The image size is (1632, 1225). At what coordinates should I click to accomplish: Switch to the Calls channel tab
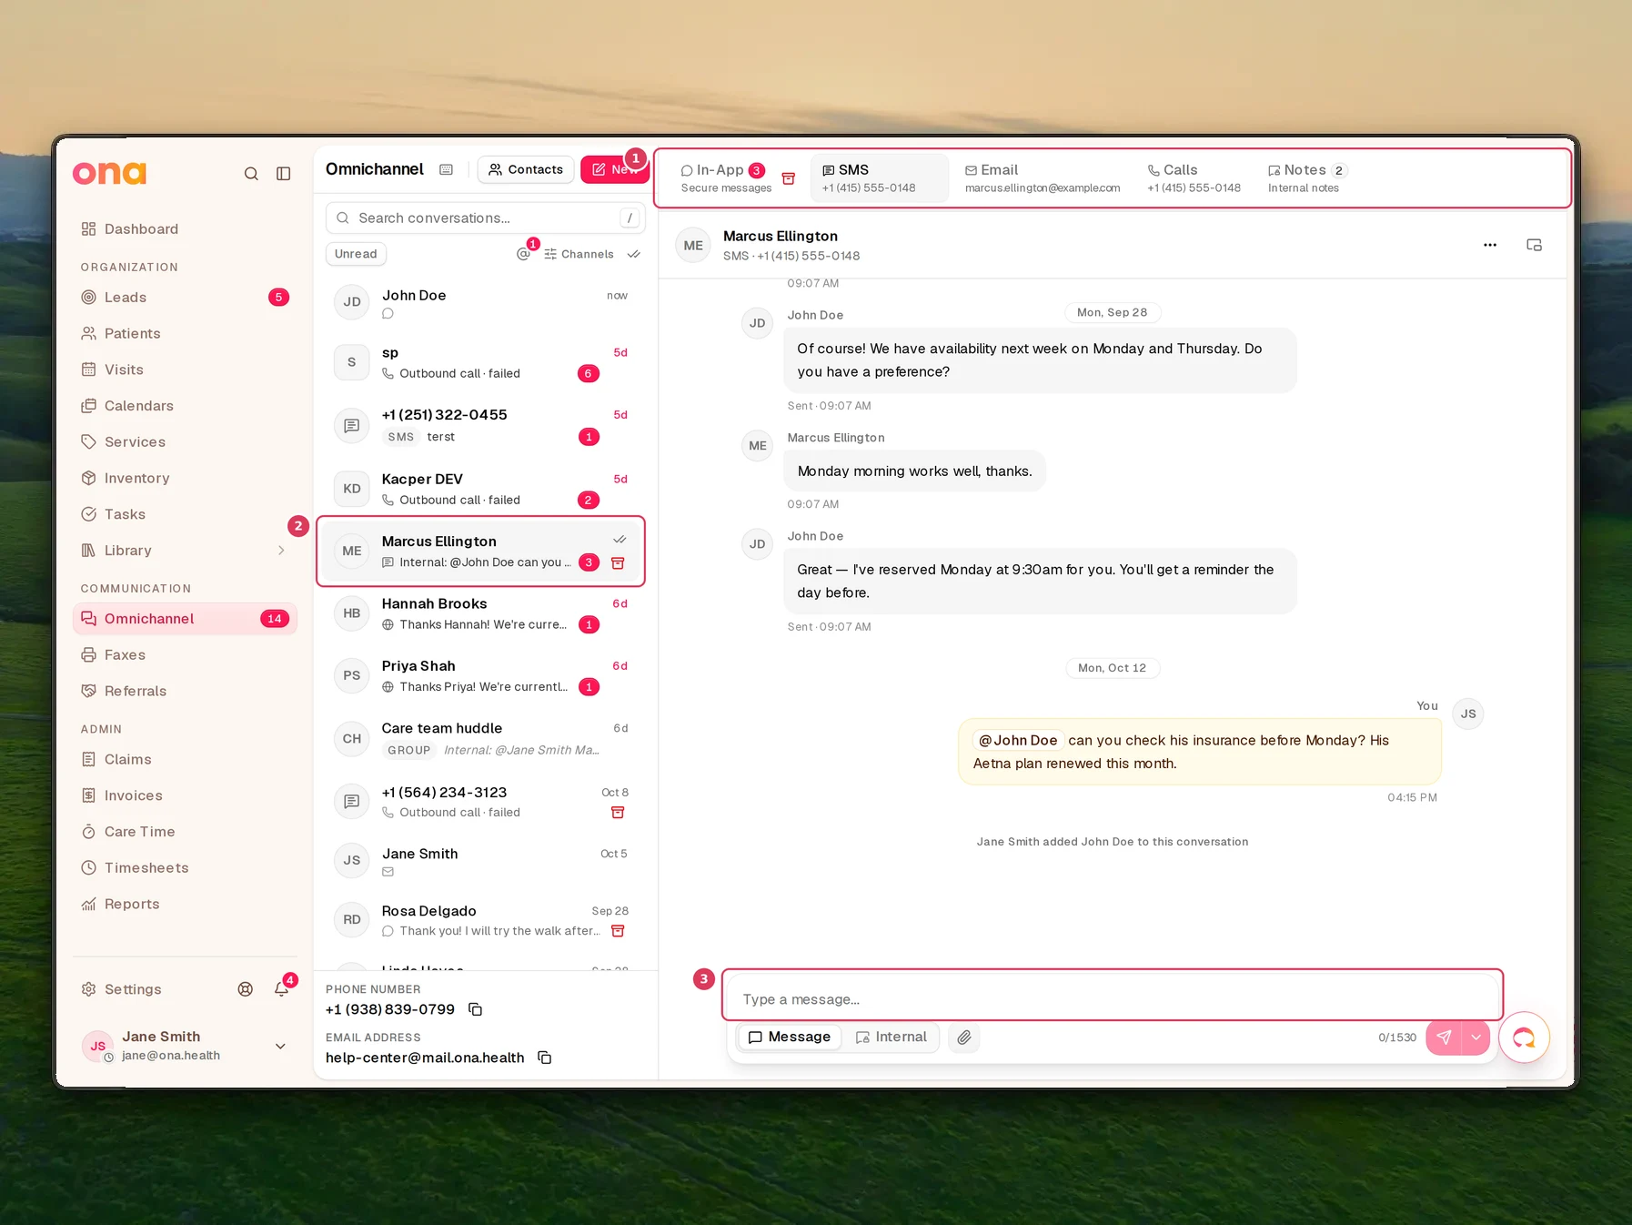pos(1194,178)
